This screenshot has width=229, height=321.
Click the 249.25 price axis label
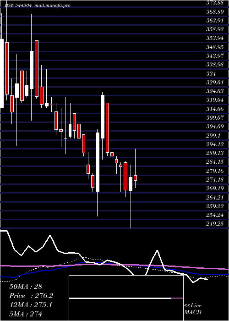point(215,224)
